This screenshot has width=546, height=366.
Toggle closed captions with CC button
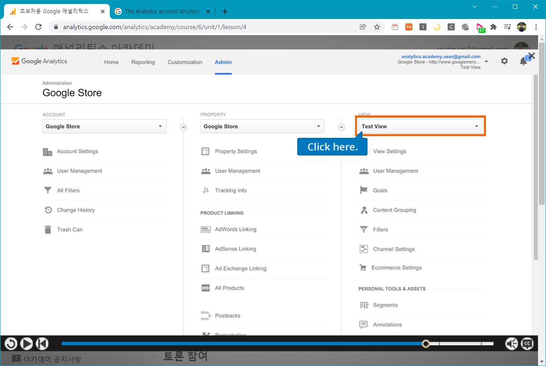click(527, 344)
